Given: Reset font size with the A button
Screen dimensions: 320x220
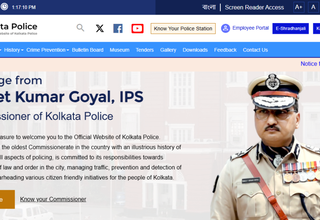Looking at the screenshot, I should coord(313,7).
